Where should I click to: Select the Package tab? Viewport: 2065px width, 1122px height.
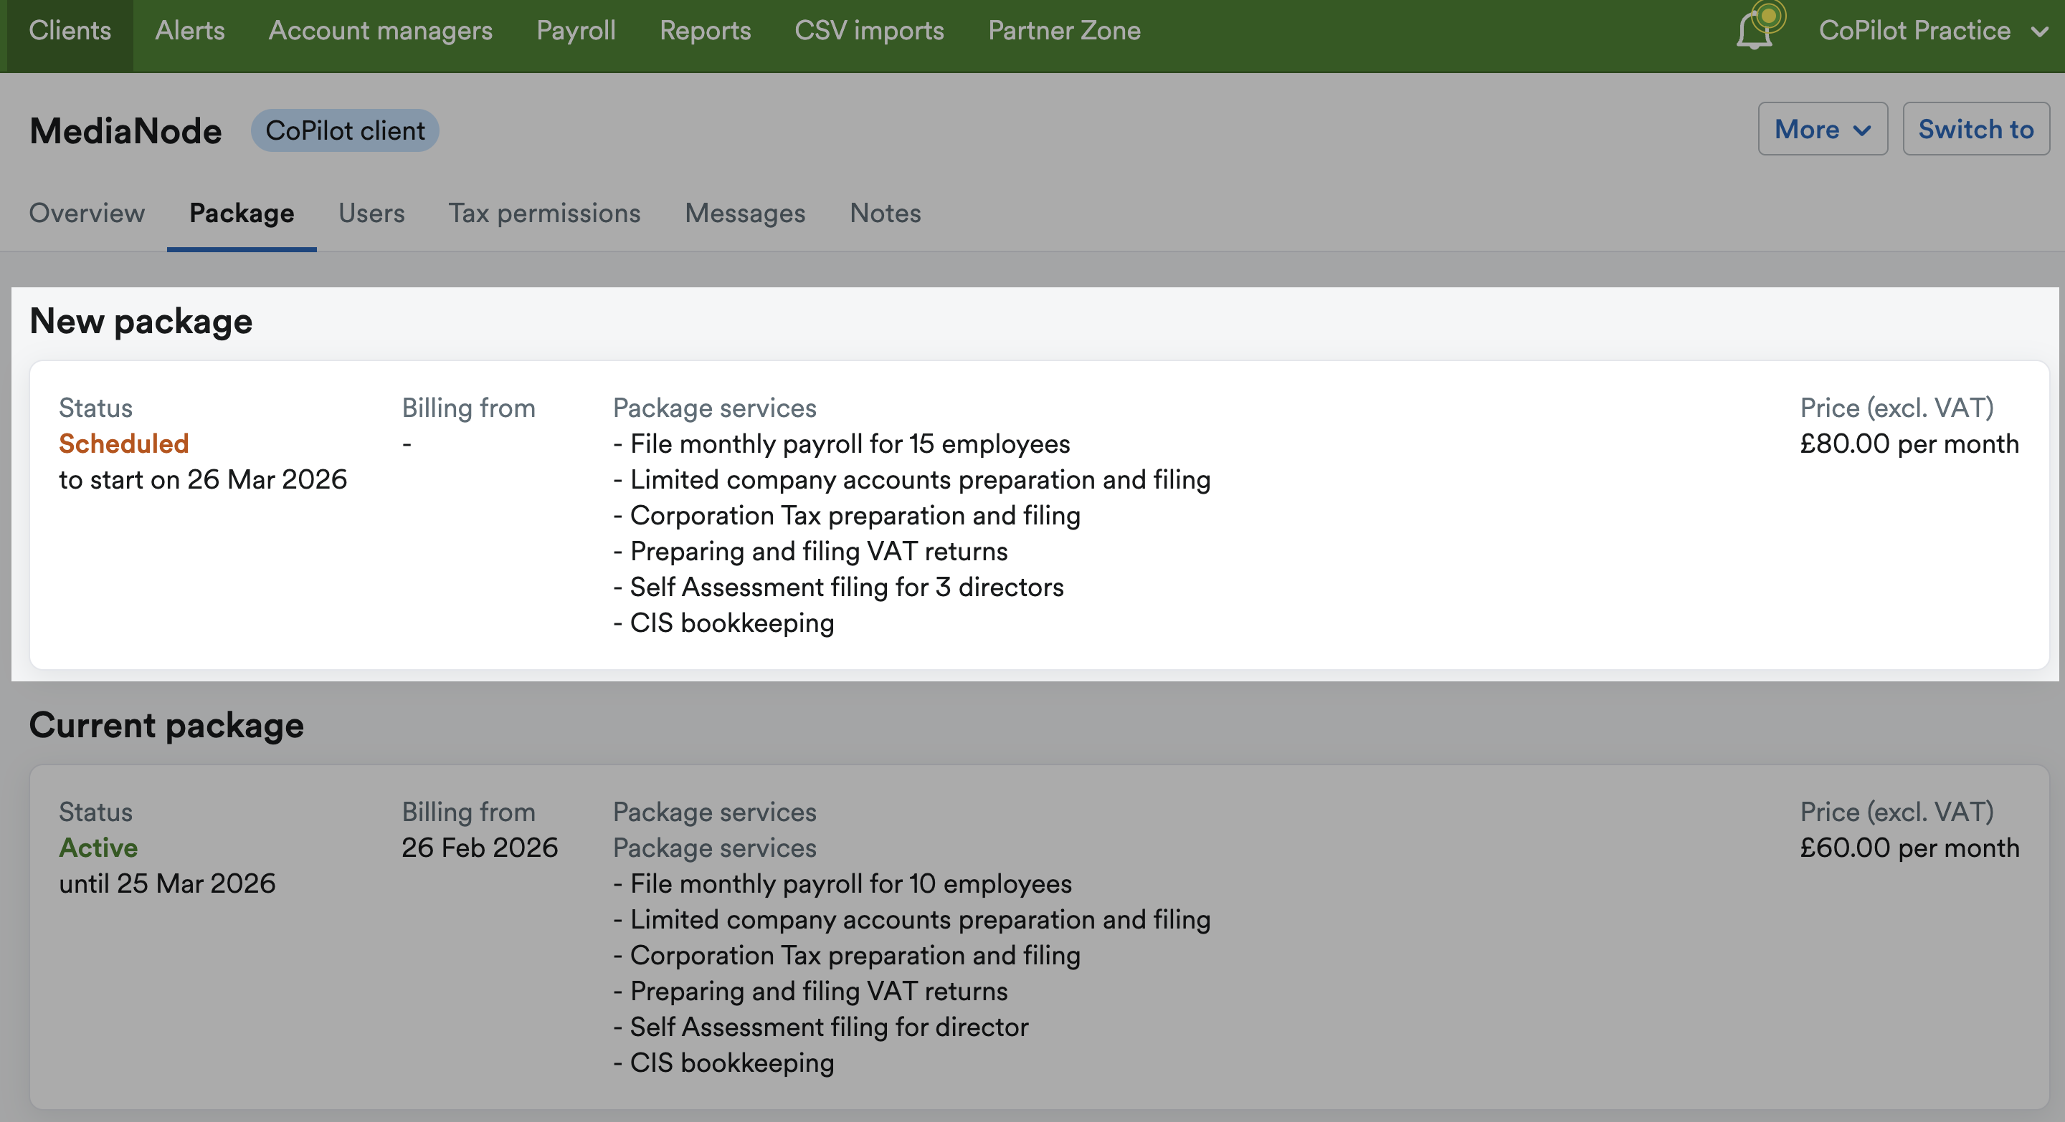coord(242,213)
